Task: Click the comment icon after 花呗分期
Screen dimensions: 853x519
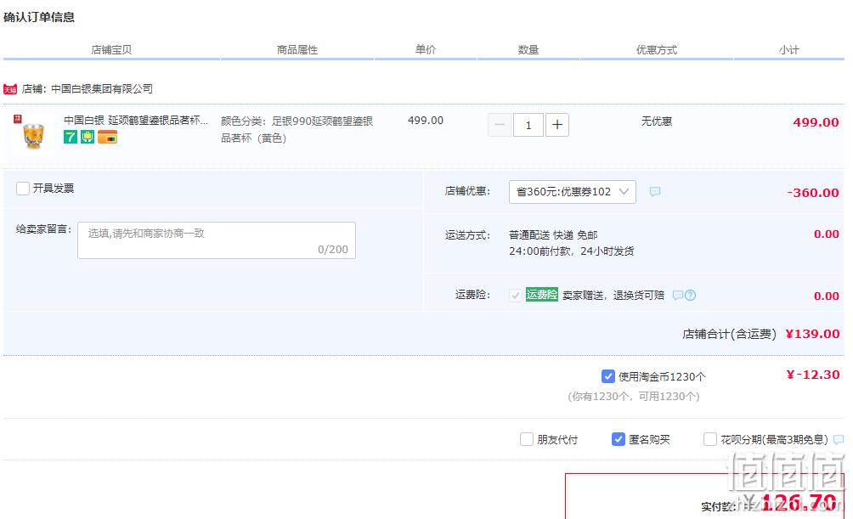Action: pyautogui.click(x=839, y=439)
